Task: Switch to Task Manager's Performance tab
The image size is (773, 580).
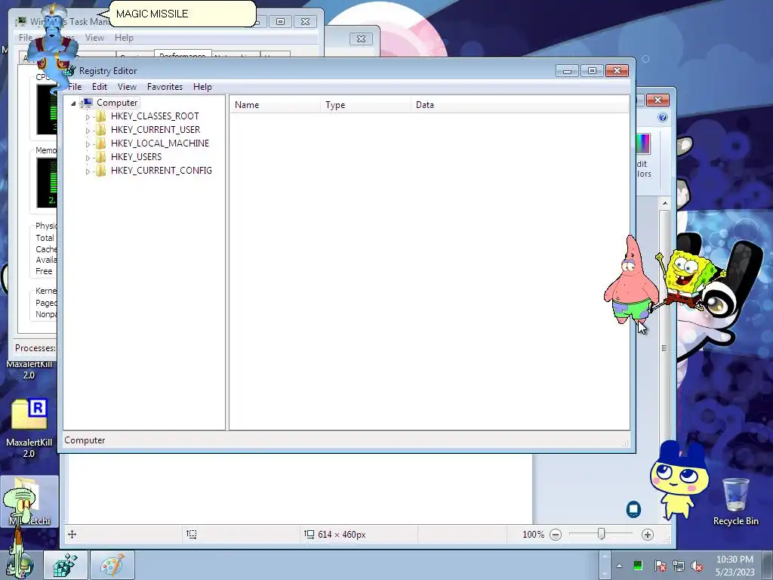Action: pyautogui.click(x=183, y=54)
